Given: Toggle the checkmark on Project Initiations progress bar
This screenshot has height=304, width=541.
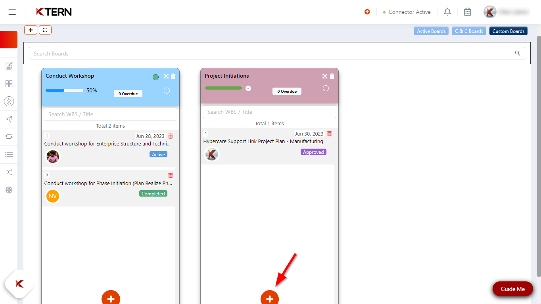Looking at the screenshot, I should tap(248, 88).
